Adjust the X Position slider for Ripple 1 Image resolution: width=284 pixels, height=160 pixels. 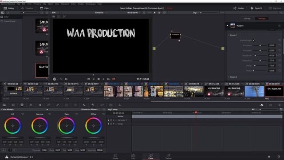pos(260,45)
